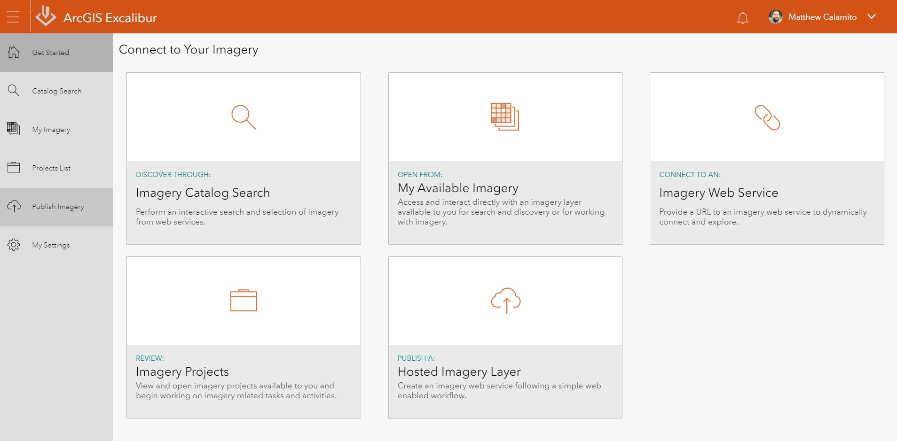The image size is (897, 441).
Task: Open the My Available Imagery card
Action: pos(504,158)
